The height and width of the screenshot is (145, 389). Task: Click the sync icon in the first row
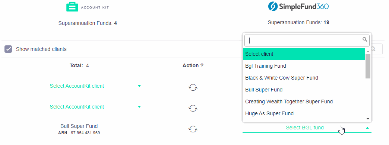(193, 87)
